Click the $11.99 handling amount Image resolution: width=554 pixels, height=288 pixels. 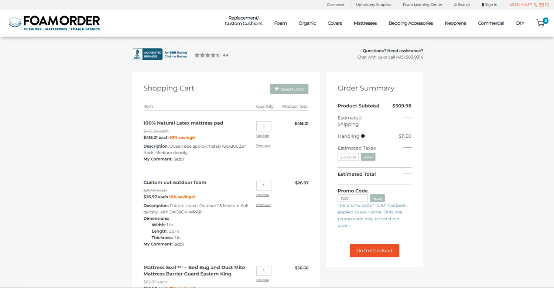(x=405, y=136)
